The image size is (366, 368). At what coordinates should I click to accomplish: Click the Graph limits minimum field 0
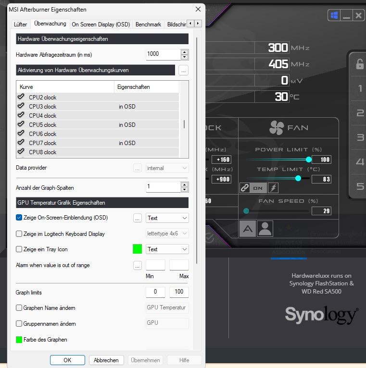click(x=155, y=292)
